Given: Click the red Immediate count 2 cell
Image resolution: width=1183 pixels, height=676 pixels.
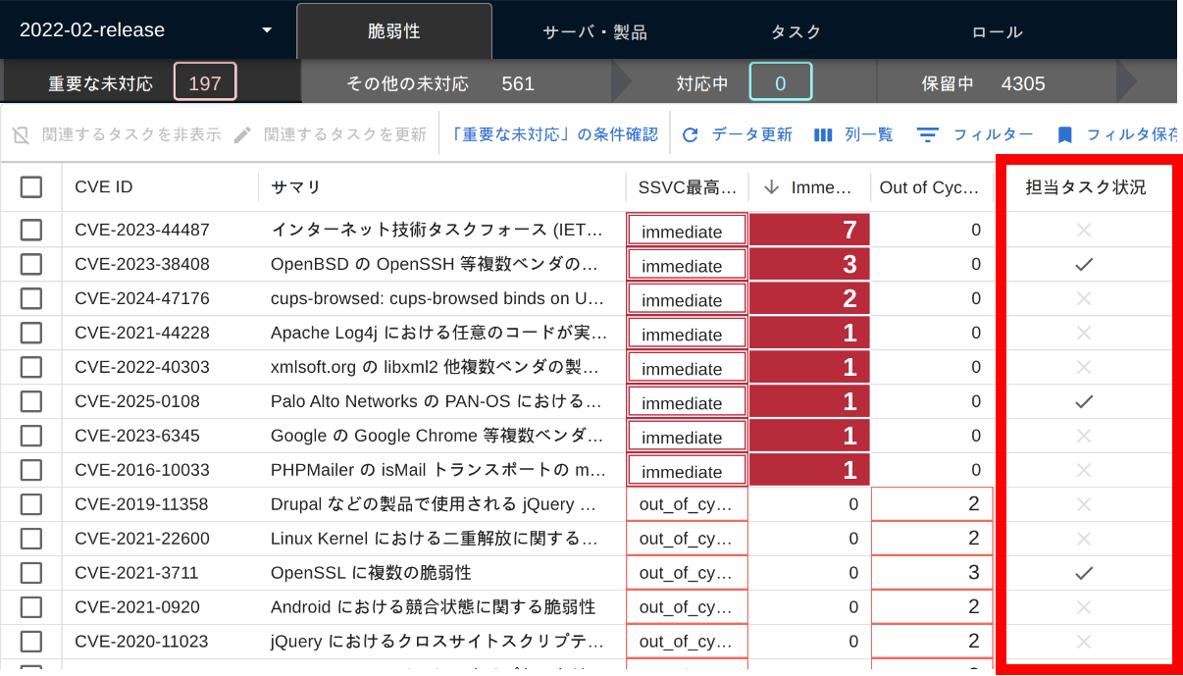Looking at the screenshot, I should point(809,298).
